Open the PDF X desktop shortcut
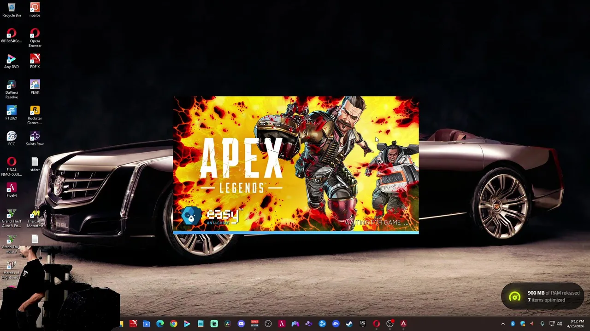The image size is (590, 331). click(x=35, y=61)
